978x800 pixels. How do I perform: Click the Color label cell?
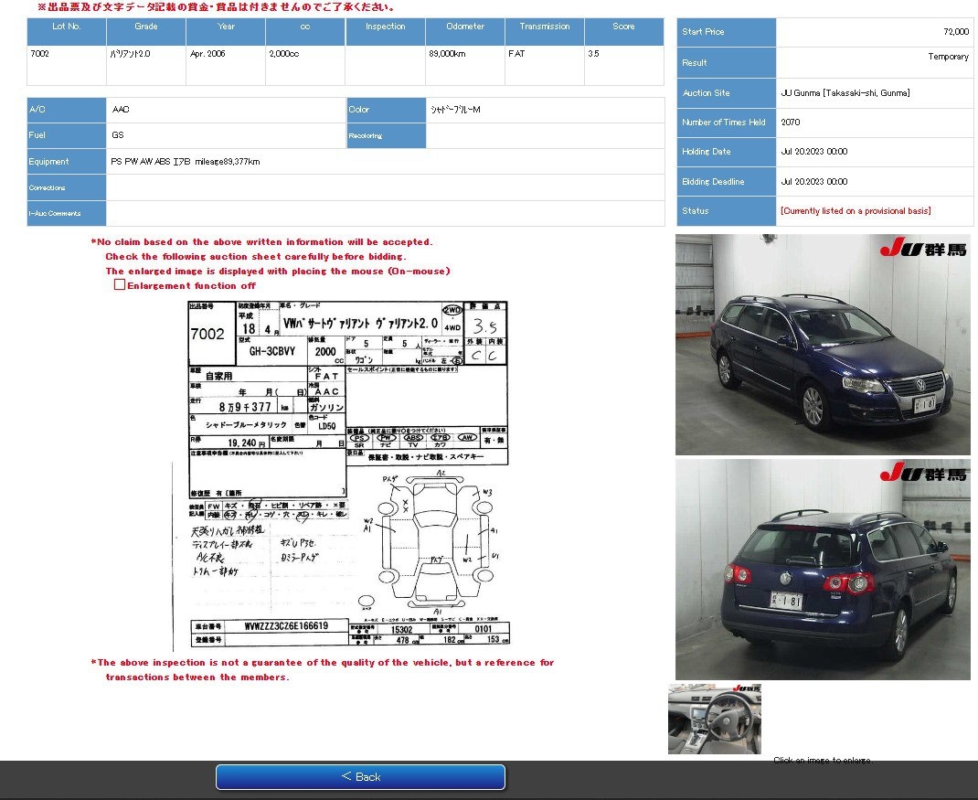[386, 110]
